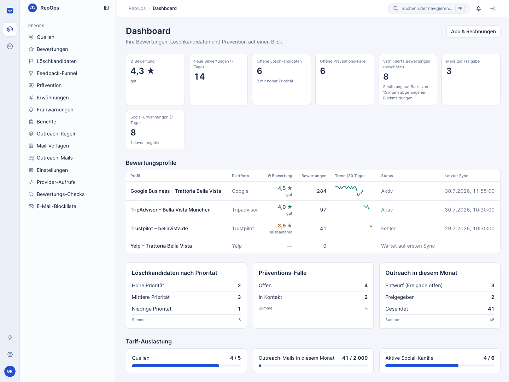This screenshot has width=509, height=382.
Task: Click the RepOps eye logo in the sidebar
Action: [33, 8]
